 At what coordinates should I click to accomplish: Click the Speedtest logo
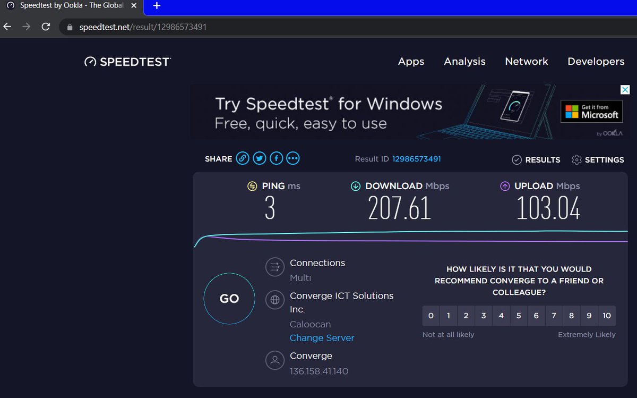click(x=127, y=62)
